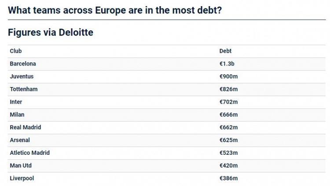The height and width of the screenshot is (186, 330).
Task: Select the Atletico Madrid club cell
Action: click(29, 153)
